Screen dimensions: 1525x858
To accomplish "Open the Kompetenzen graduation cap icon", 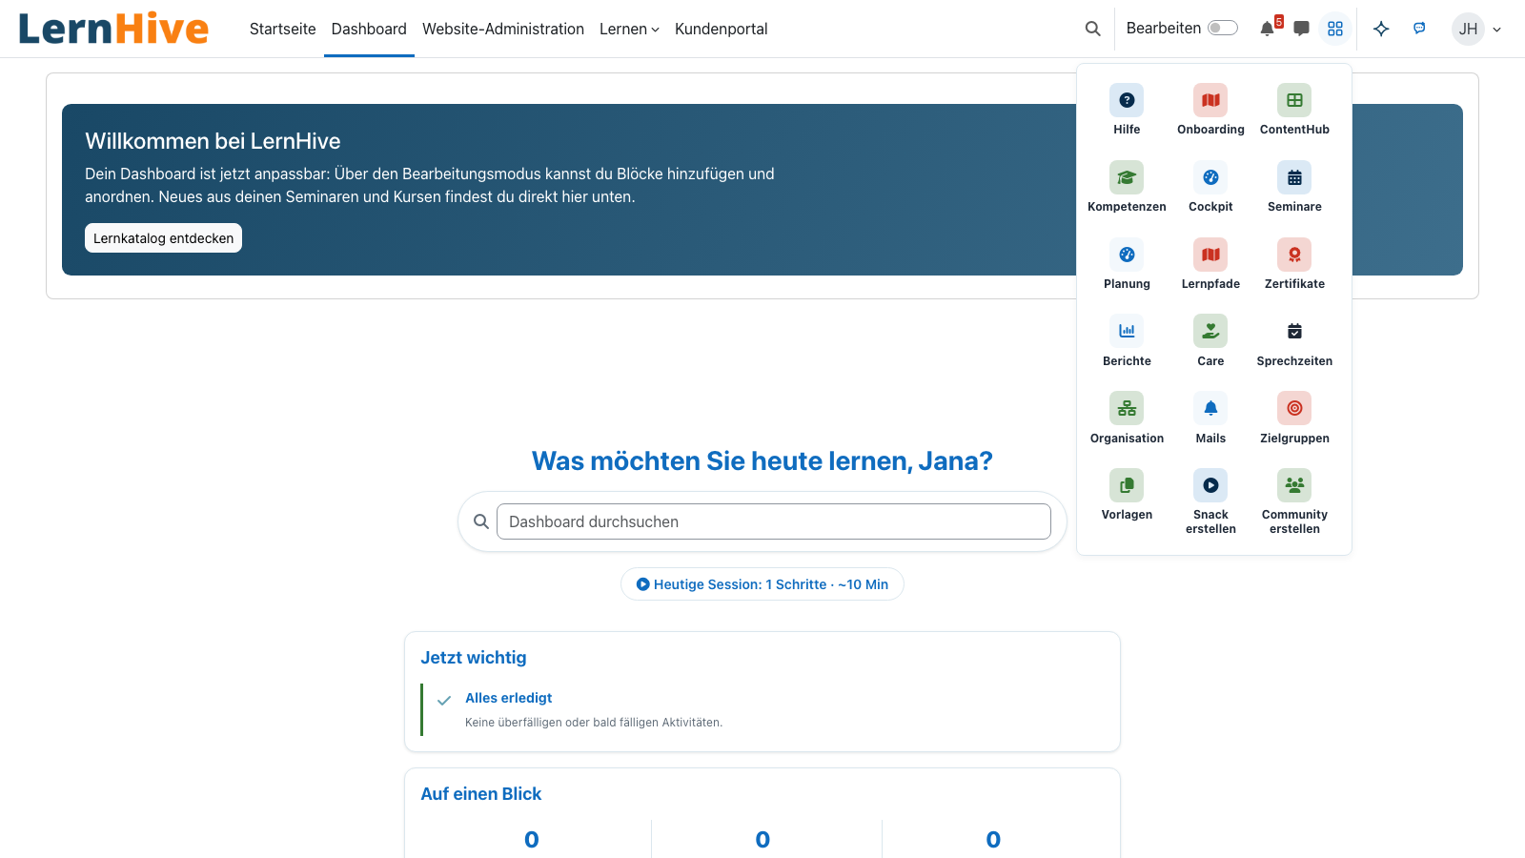I will (x=1127, y=177).
